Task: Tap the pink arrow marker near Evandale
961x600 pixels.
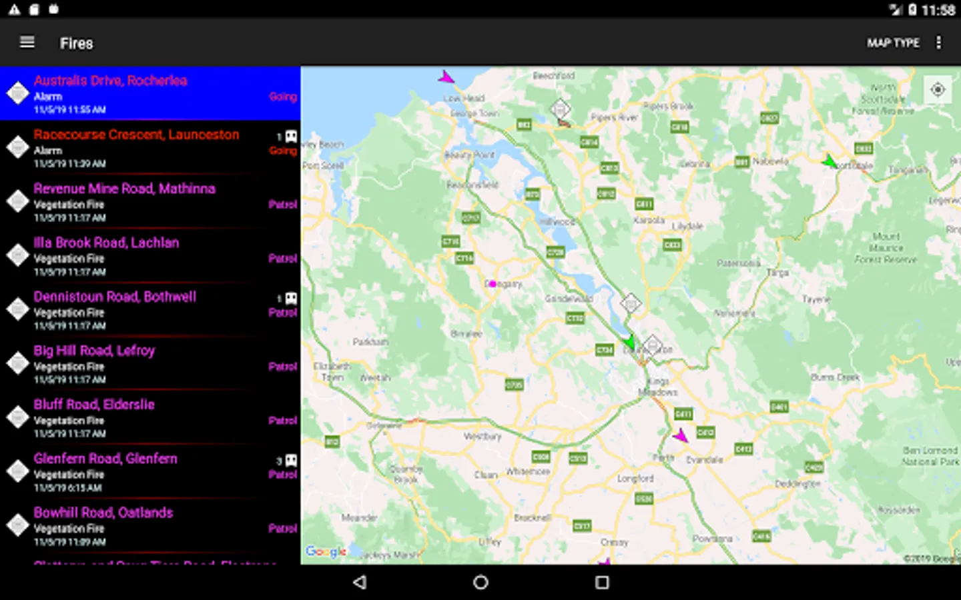Action: click(x=681, y=435)
